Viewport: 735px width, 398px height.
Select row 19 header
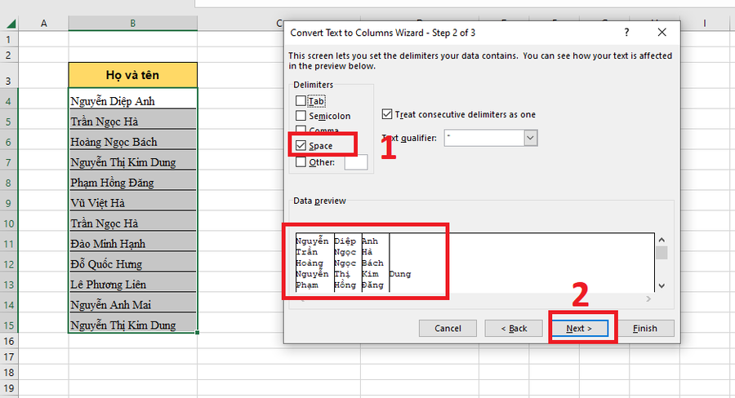[9, 388]
